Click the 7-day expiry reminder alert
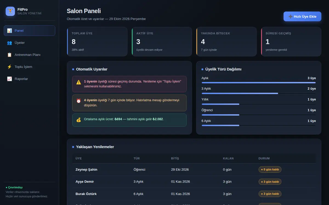This screenshot has height=205, width=329. coord(129,103)
